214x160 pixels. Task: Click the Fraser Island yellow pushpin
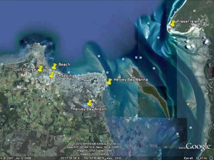173,23
